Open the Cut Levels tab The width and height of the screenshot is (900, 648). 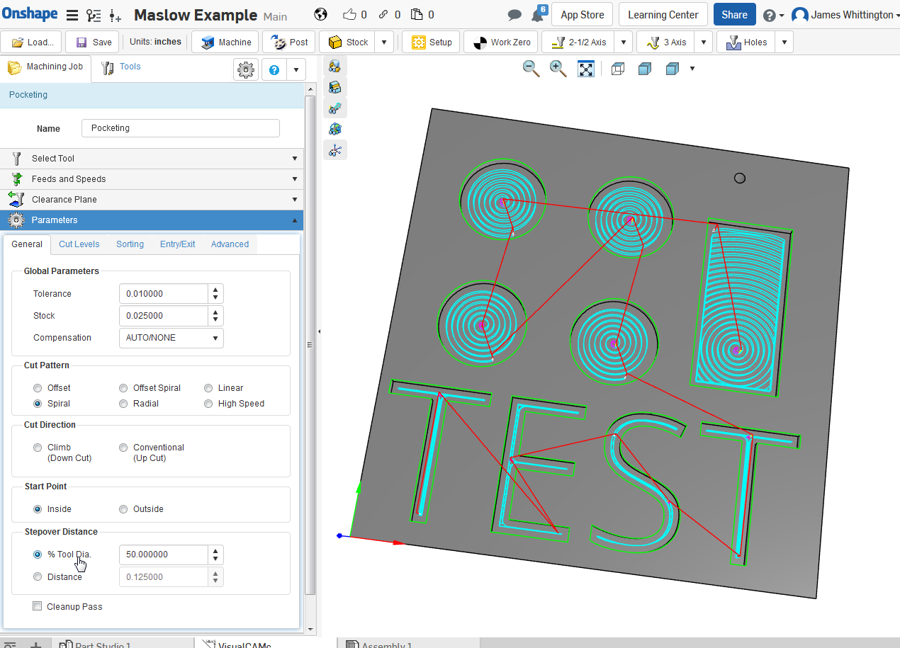pyautogui.click(x=79, y=244)
